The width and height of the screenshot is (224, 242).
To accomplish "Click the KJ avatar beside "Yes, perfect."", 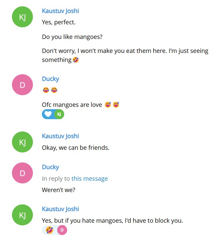I will tap(22, 17).
